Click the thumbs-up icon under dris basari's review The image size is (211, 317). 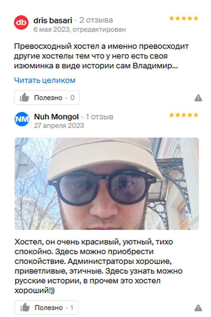[x=25, y=98]
